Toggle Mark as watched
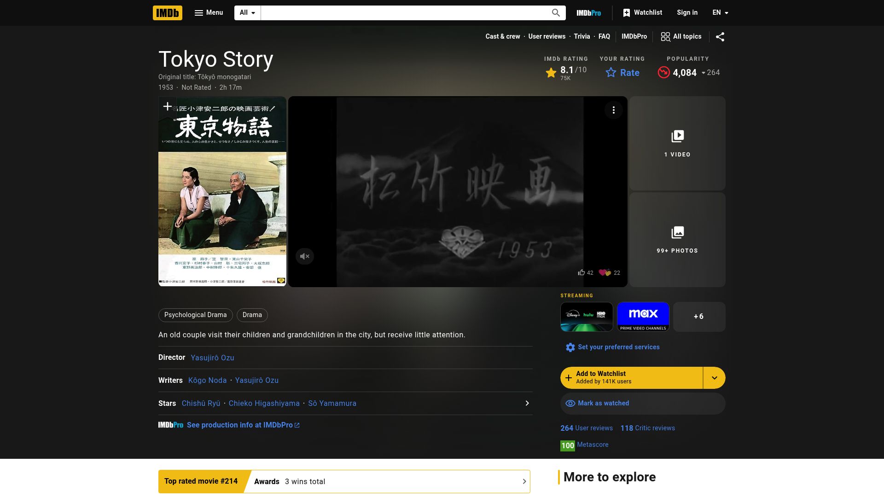This screenshot has width=884, height=497. 643,404
